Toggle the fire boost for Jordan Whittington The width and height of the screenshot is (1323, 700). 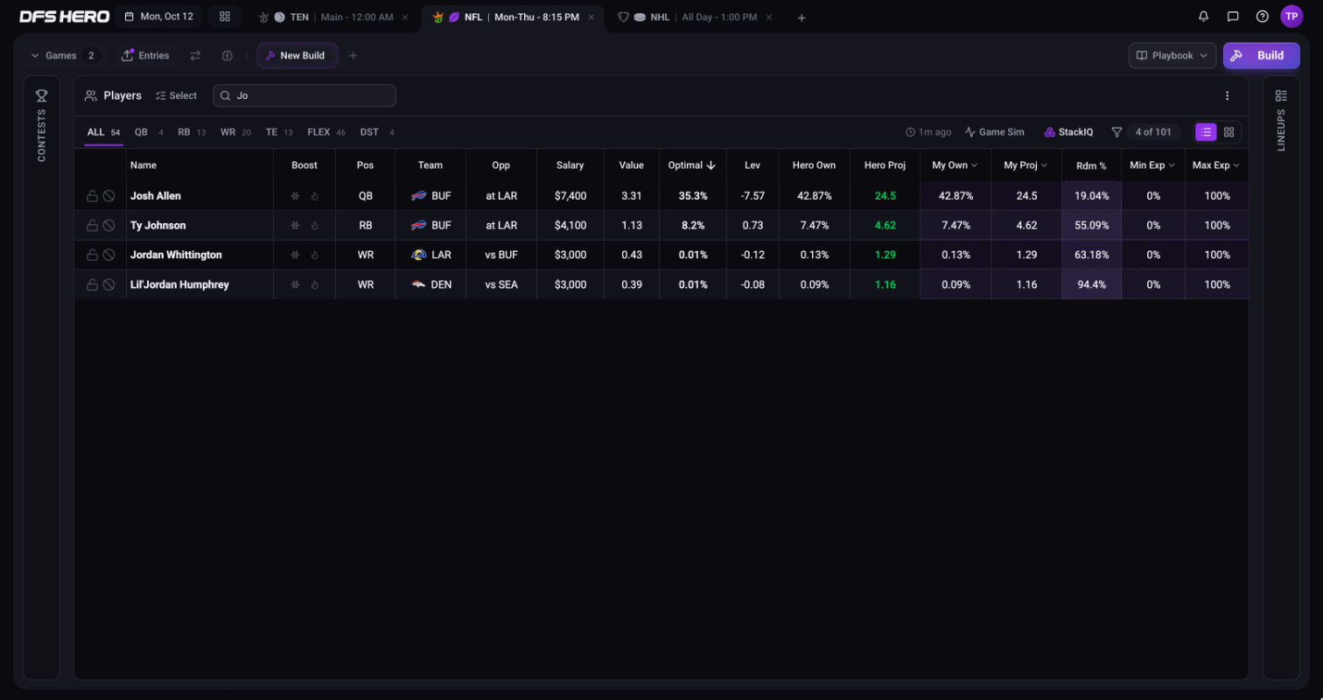[315, 255]
